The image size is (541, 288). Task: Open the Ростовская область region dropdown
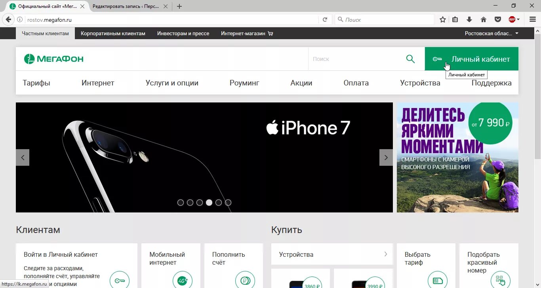pos(491,34)
